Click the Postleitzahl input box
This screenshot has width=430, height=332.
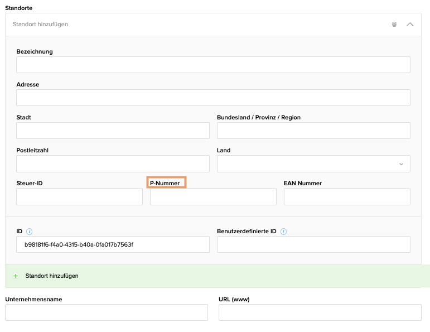click(x=113, y=164)
